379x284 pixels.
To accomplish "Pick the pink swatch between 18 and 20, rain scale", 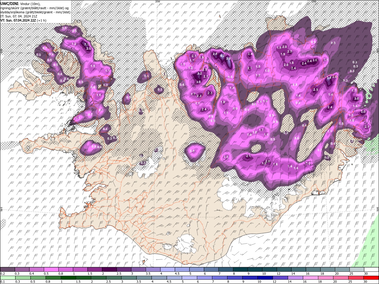I will click(x=325, y=278).
